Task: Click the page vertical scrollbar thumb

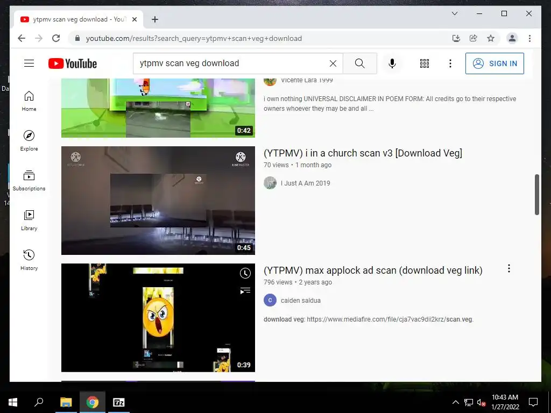Action: click(x=536, y=194)
